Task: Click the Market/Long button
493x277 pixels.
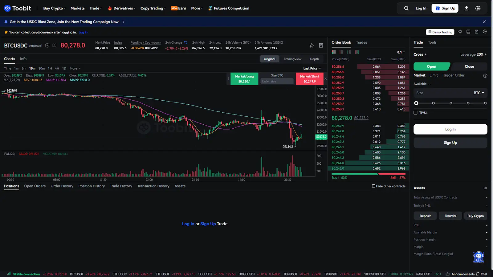Action: tap(244, 79)
